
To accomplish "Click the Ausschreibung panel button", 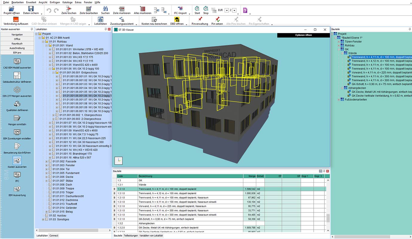I will (17, 48).
